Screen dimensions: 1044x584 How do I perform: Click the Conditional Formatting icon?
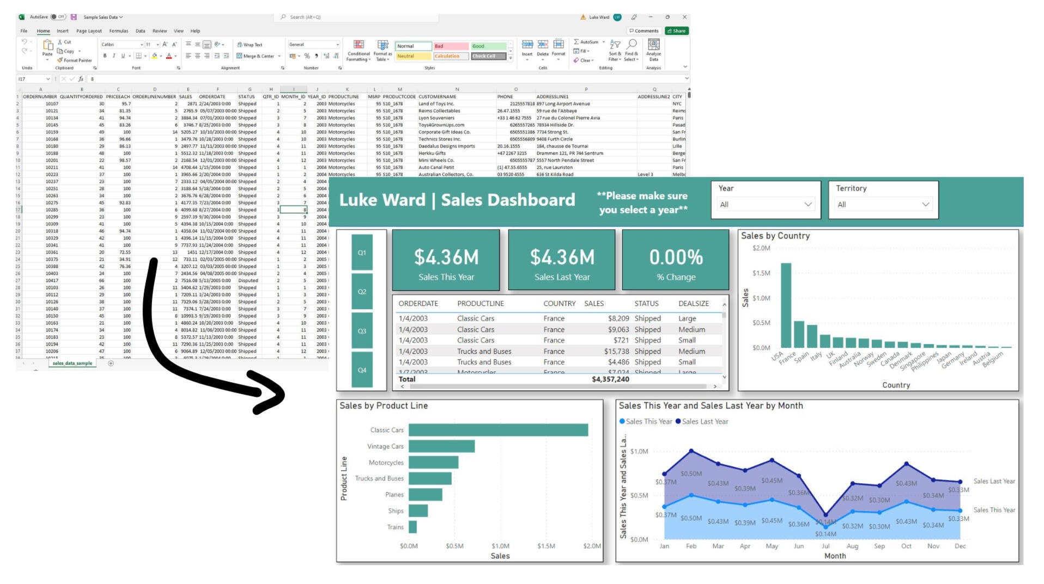click(359, 45)
